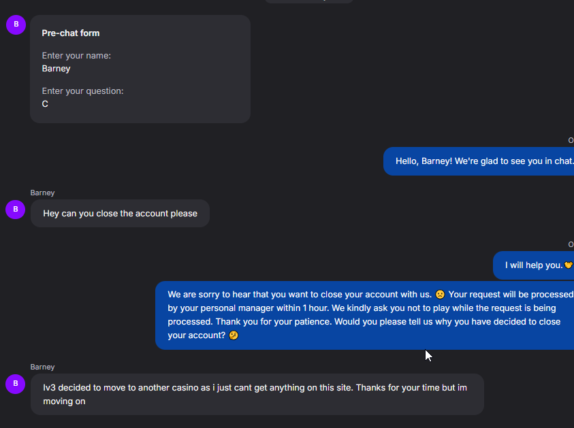The image size is (574, 428).
Task: Click the Barney sender name above the close request
Action: click(42, 193)
